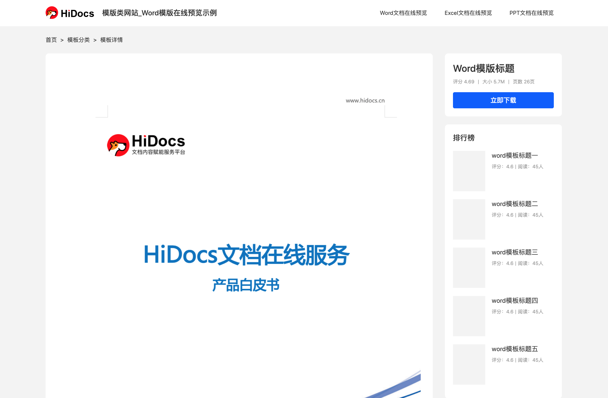608x398 pixels.
Task: Click rating line under word模板标题五
Action: point(517,360)
